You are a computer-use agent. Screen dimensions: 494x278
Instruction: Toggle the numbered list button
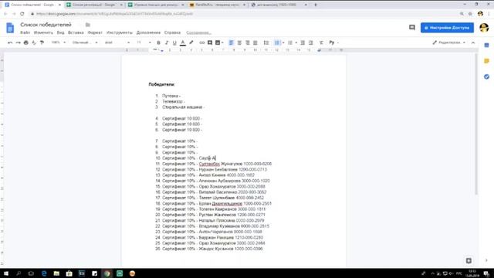(277, 42)
